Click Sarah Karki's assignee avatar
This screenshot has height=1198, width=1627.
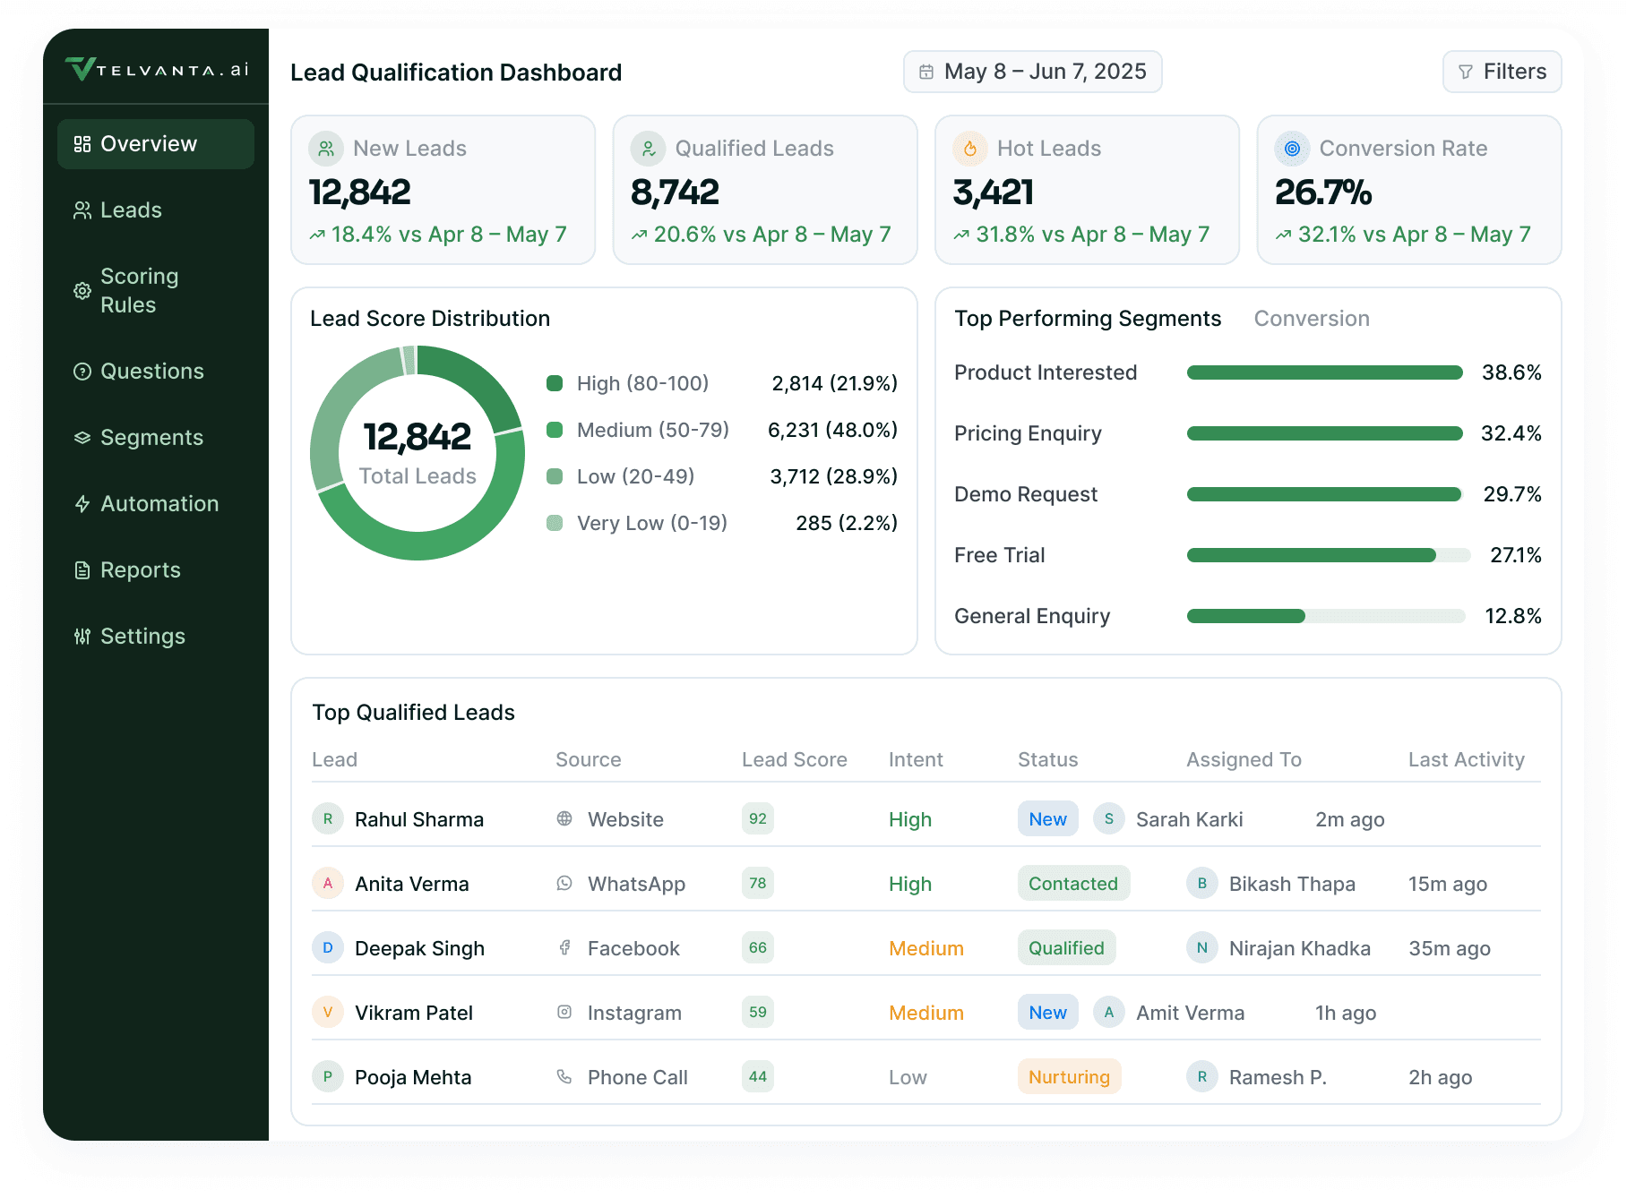[x=1109, y=818]
